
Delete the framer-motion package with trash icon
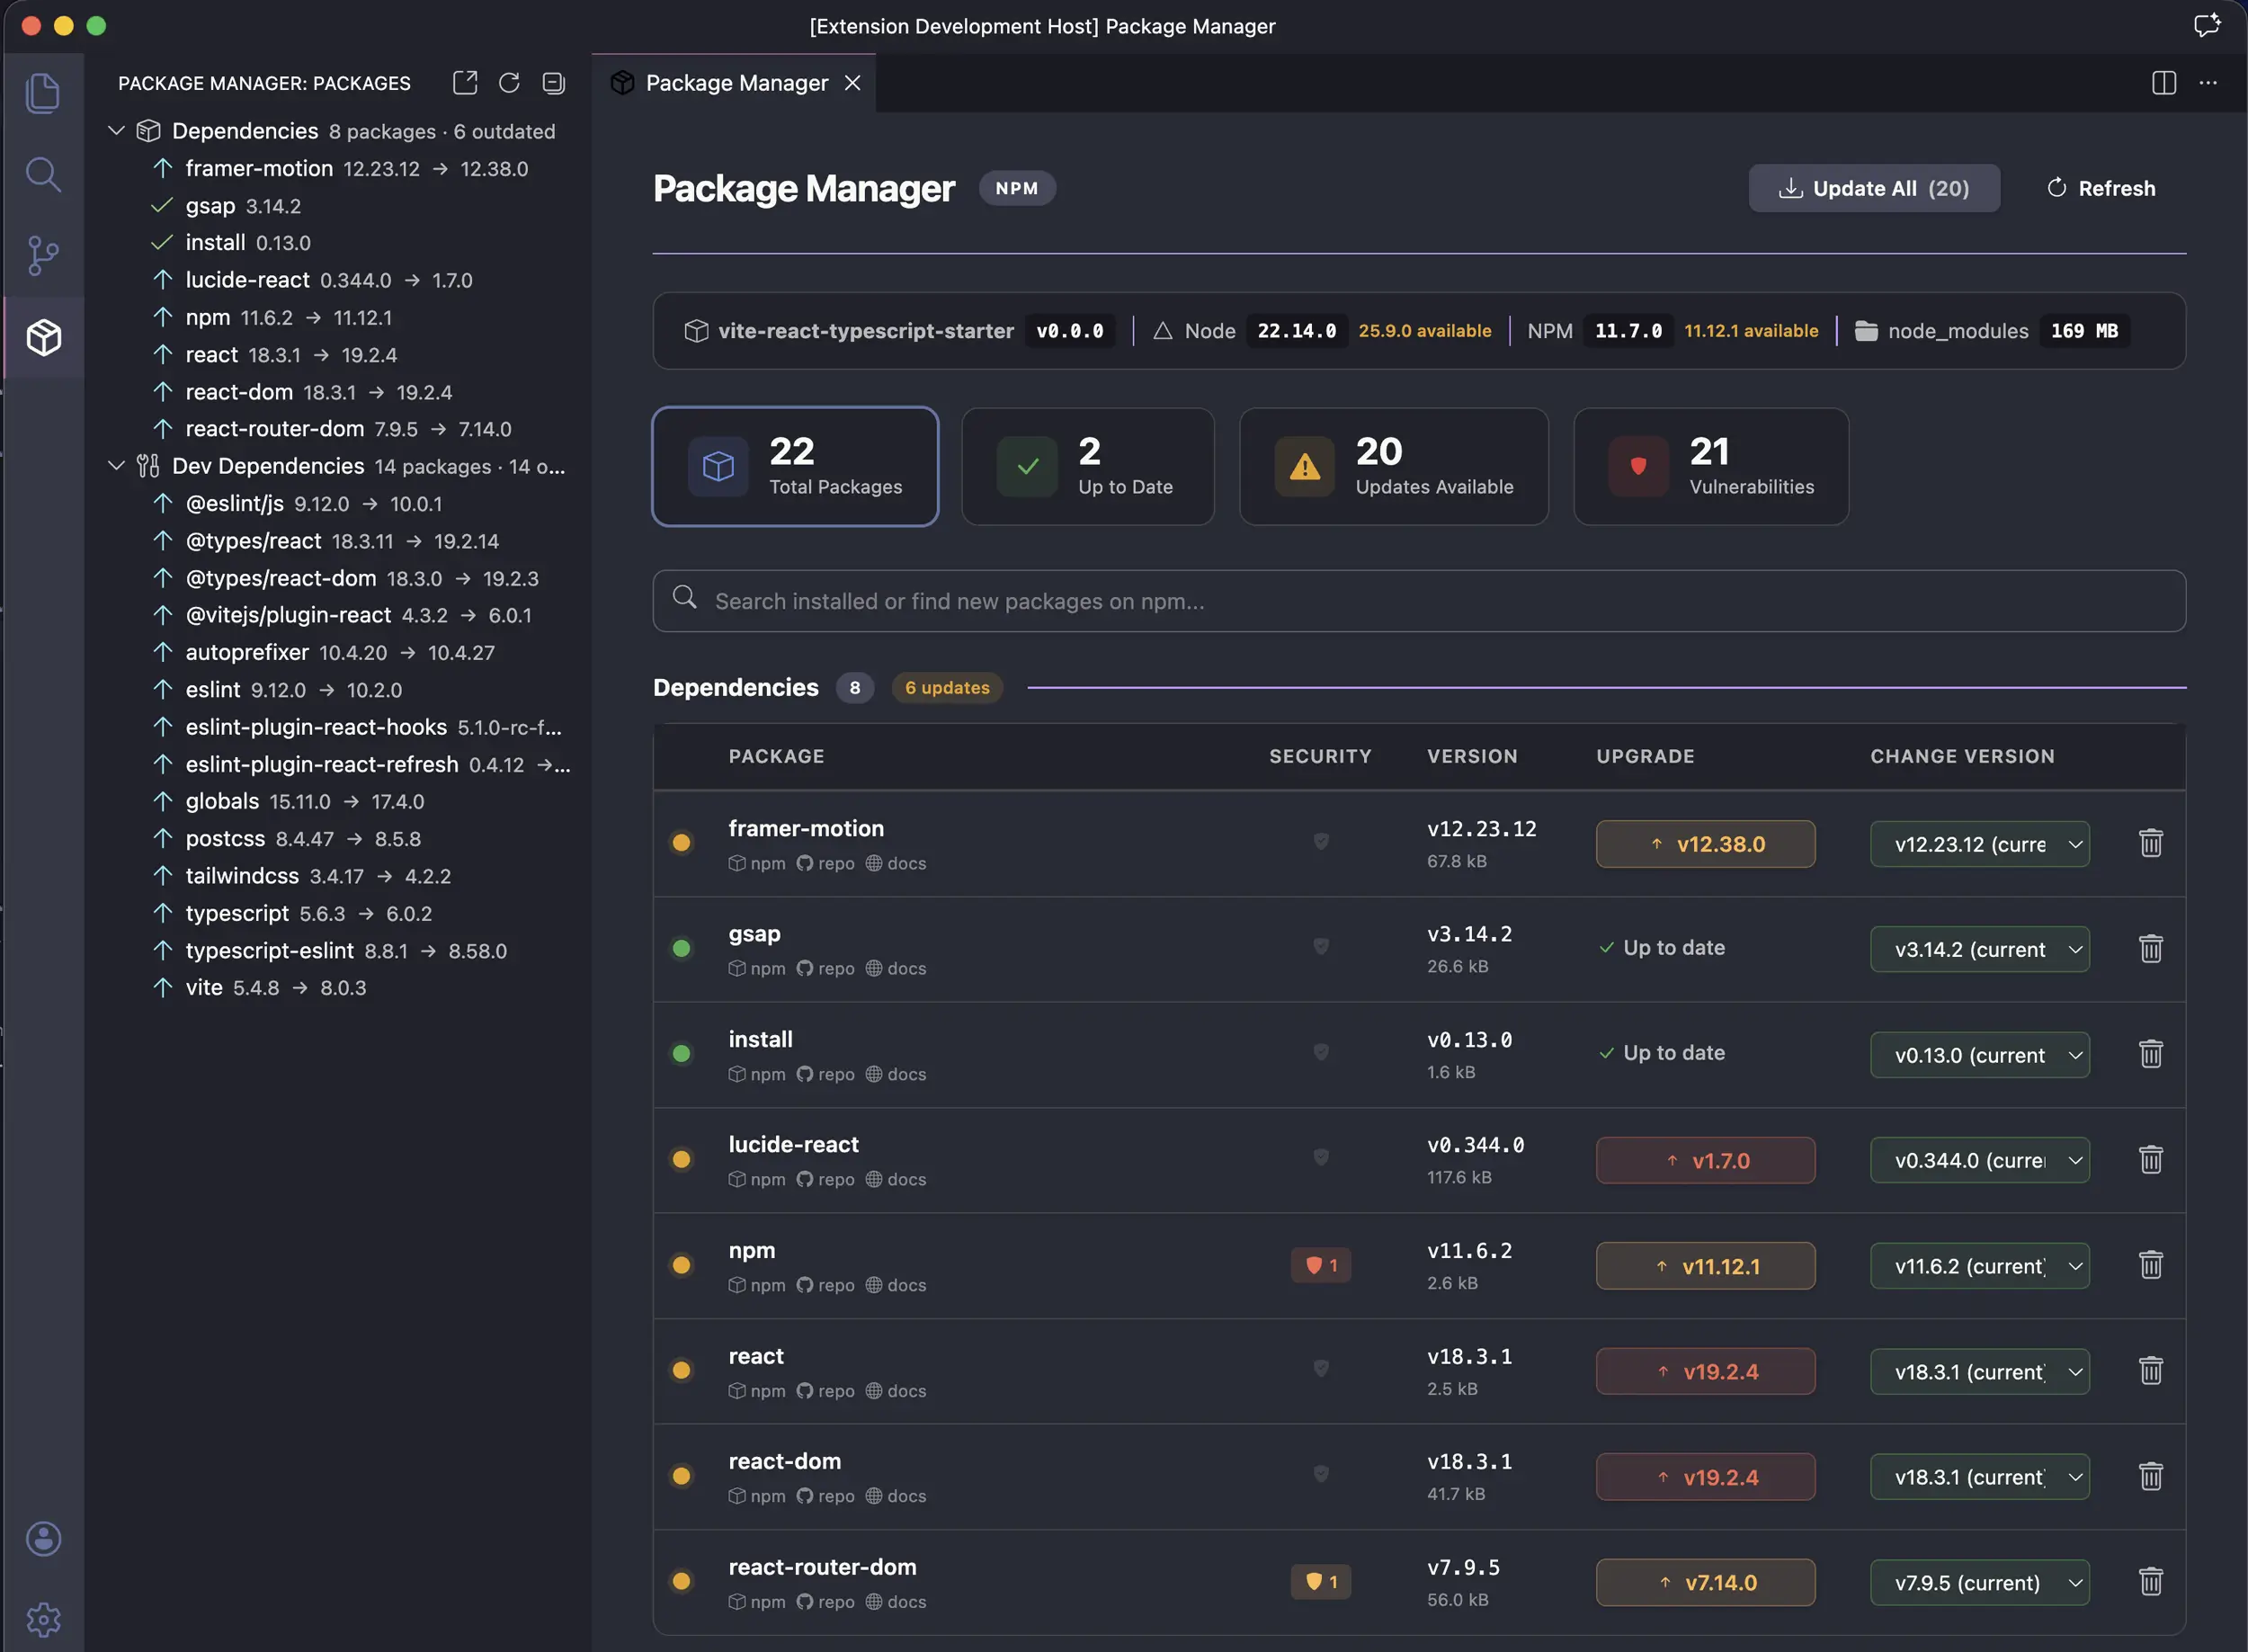[x=2151, y=843]
